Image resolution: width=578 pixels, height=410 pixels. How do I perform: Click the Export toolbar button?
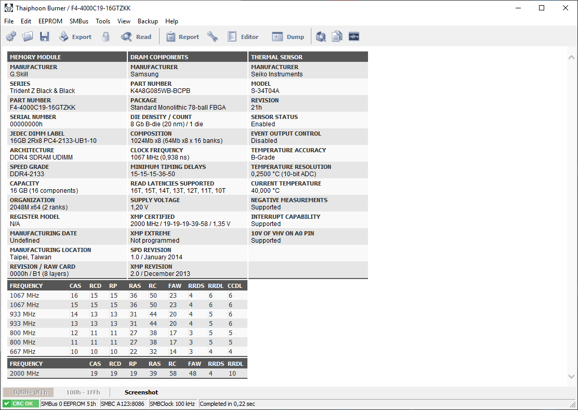click(x=75, y=36)
